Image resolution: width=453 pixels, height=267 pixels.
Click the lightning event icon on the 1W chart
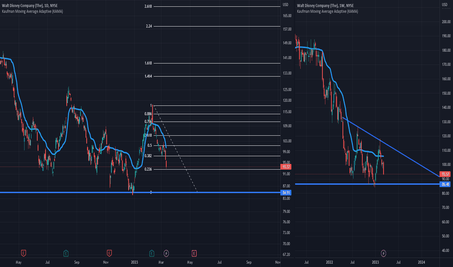[x=383, y=253]
